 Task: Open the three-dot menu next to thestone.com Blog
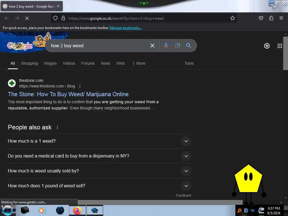(x=80, y=86)
